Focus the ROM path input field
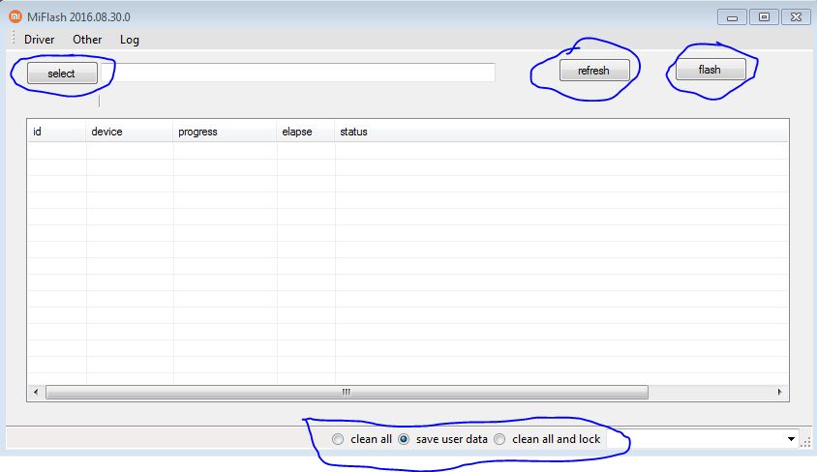This screenshot has height=472, width=817. click(298, 73)
